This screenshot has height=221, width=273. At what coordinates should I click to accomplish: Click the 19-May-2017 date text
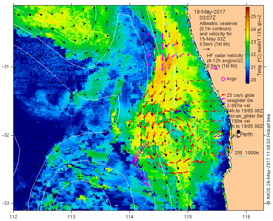pos(210,12)
